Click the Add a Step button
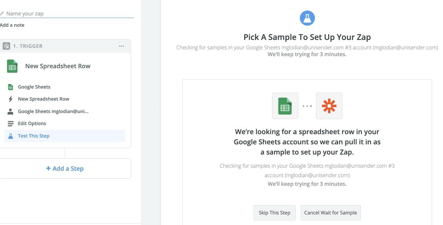 [65, 168]
